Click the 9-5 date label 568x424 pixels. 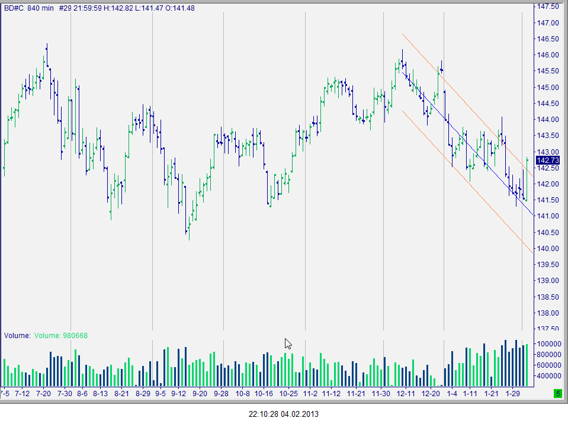point(161,394)
